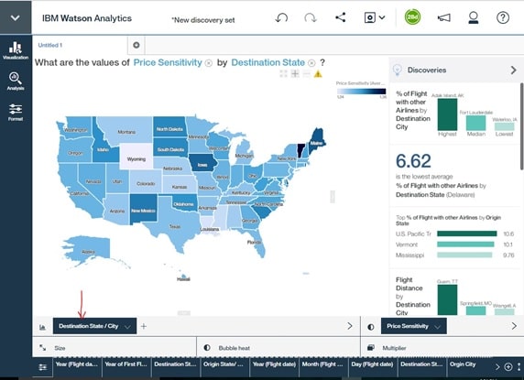Image resolution: width=524 pixels, height=380 pixels.
Task: Select the first Destination St... field chip
Action: pos(176,366)
